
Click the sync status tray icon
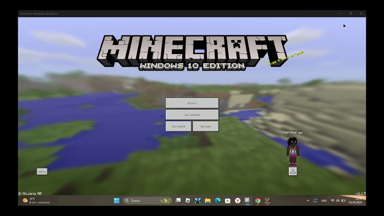click(x=315, y=201)
